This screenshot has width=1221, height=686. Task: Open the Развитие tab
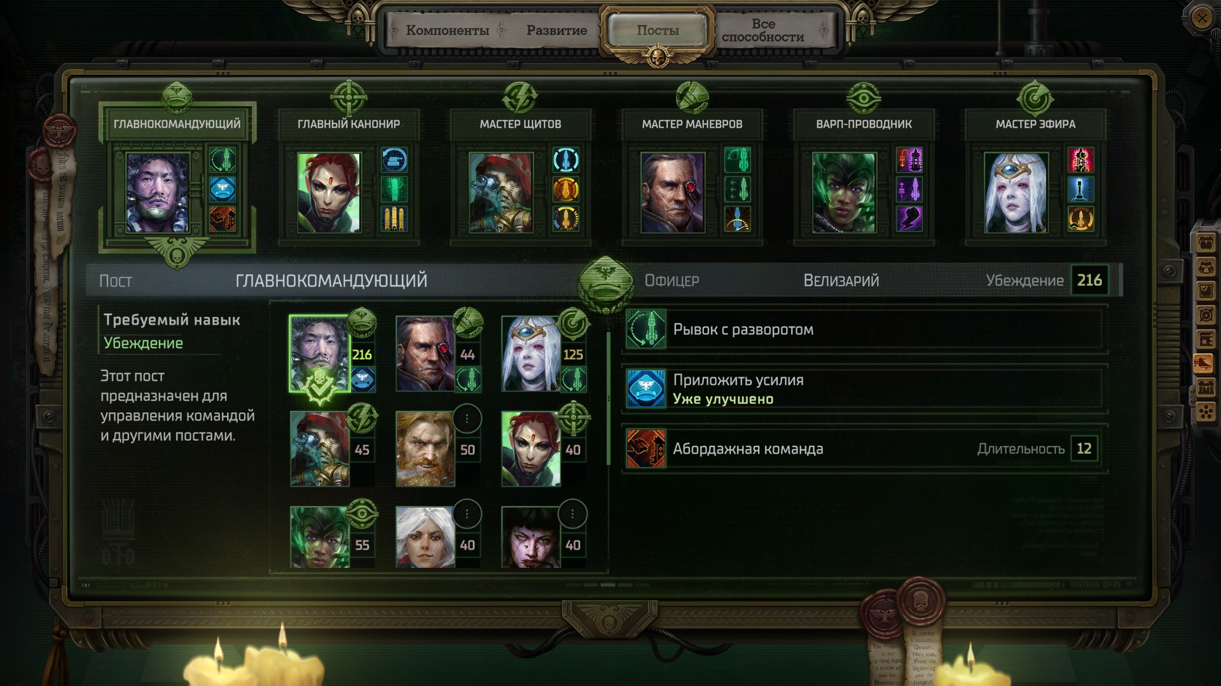point(556,30)
